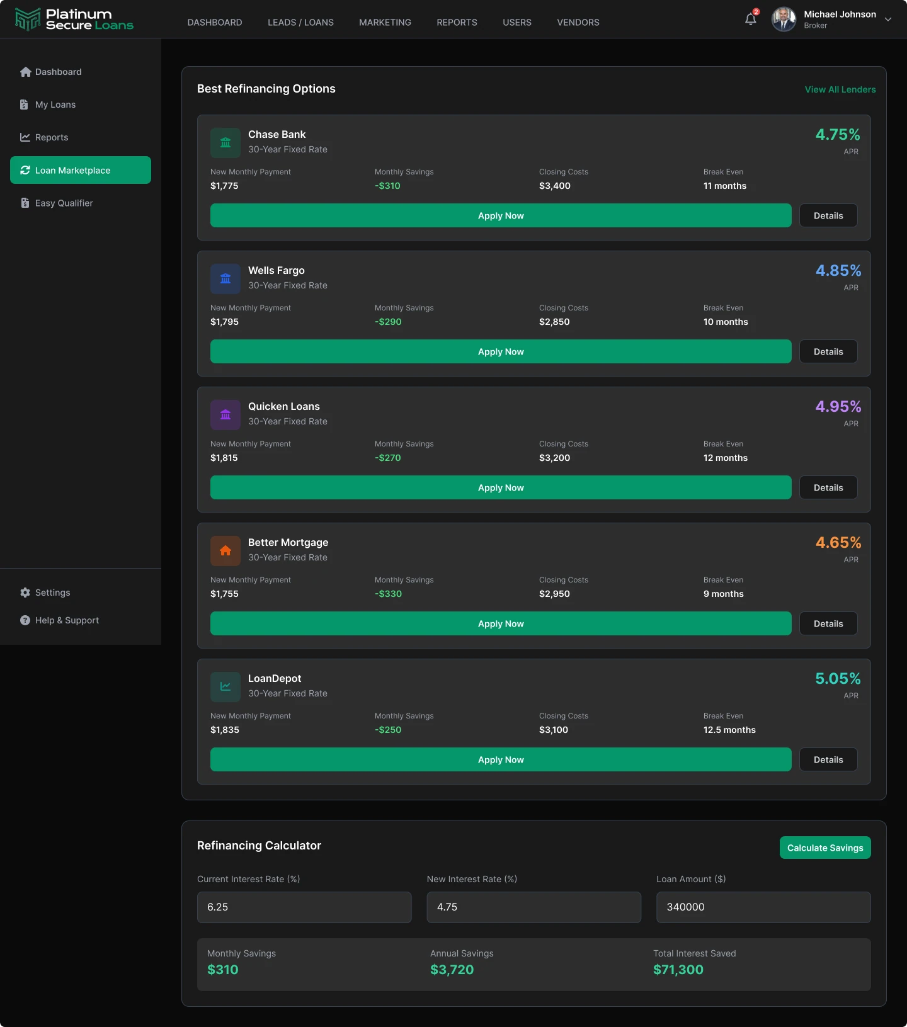
Task: Click the Better Mortgage house icon
Action: 225,551
